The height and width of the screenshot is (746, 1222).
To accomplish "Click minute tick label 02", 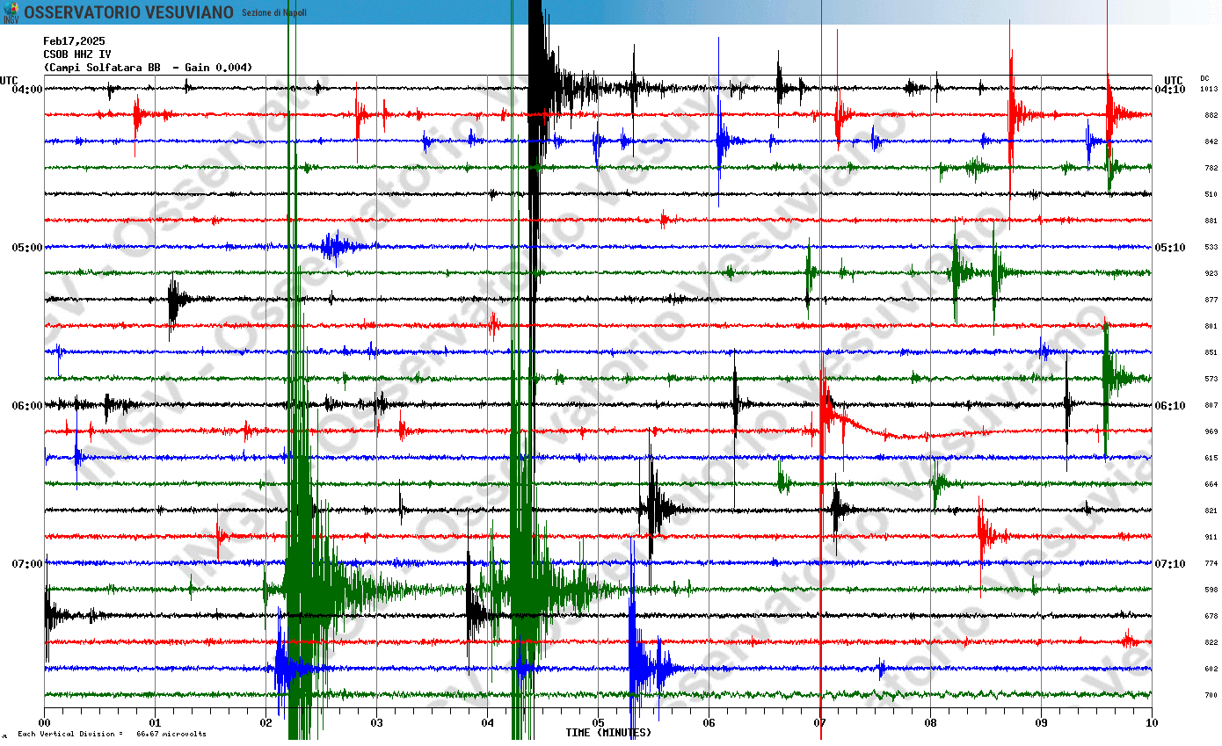I will 265,723.
